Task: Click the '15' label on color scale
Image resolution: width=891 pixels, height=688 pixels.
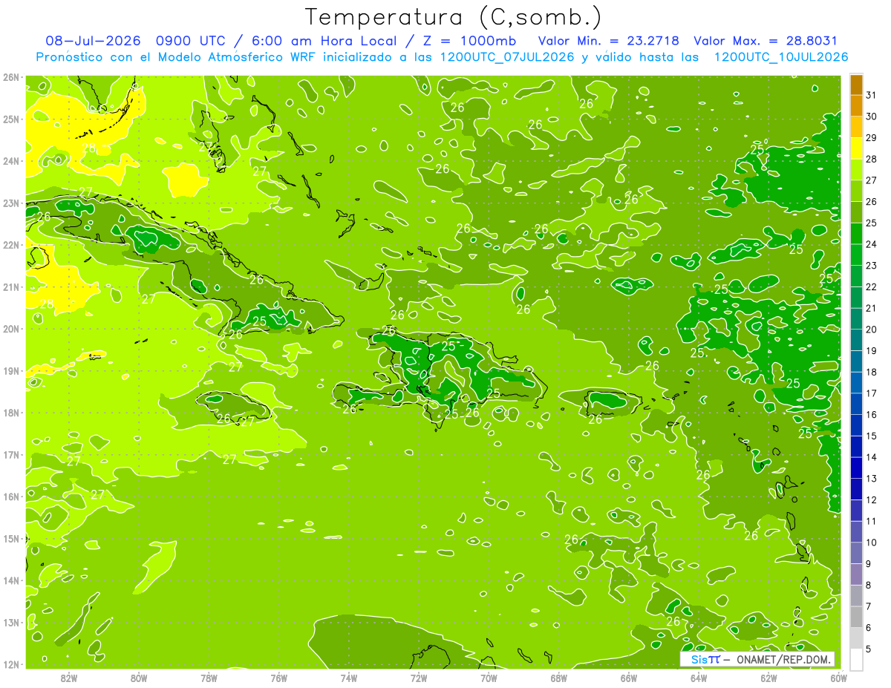Action: click(x=871, y=436)
